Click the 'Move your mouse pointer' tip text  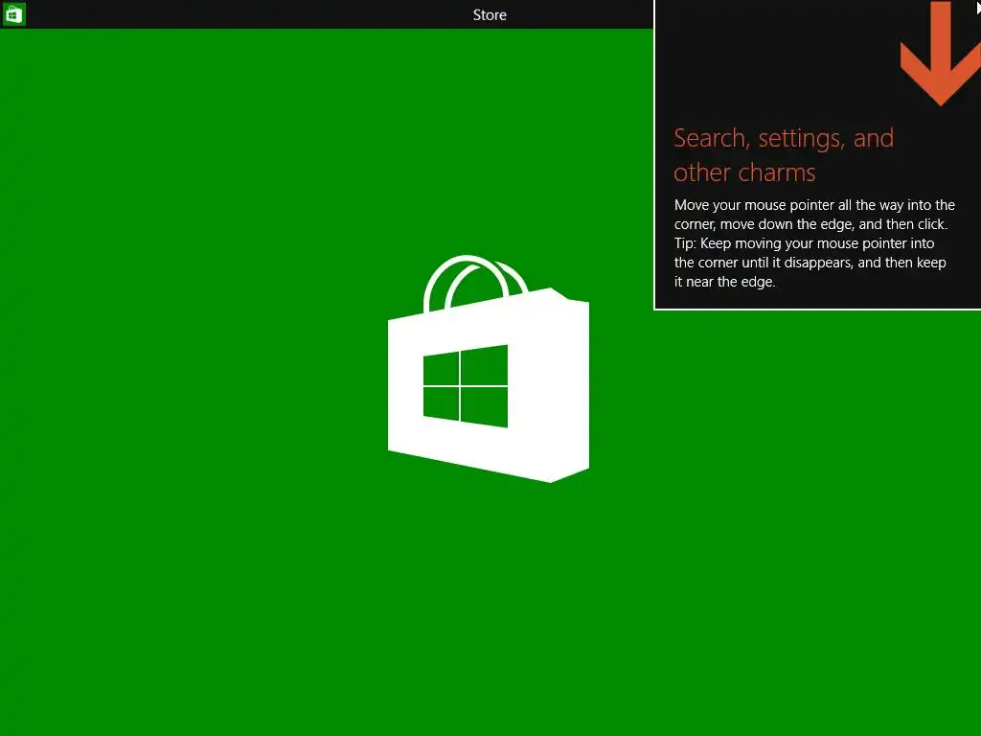[814, 243]
